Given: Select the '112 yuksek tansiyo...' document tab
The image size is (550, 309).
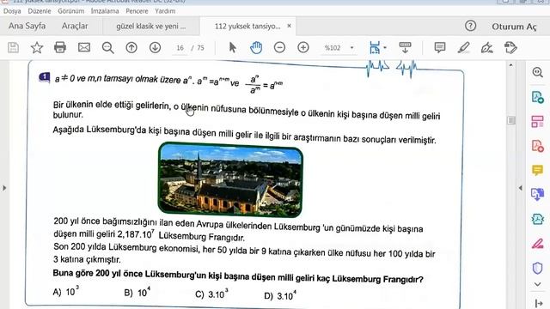Looking at the screenshot, I should coord(247,27).
